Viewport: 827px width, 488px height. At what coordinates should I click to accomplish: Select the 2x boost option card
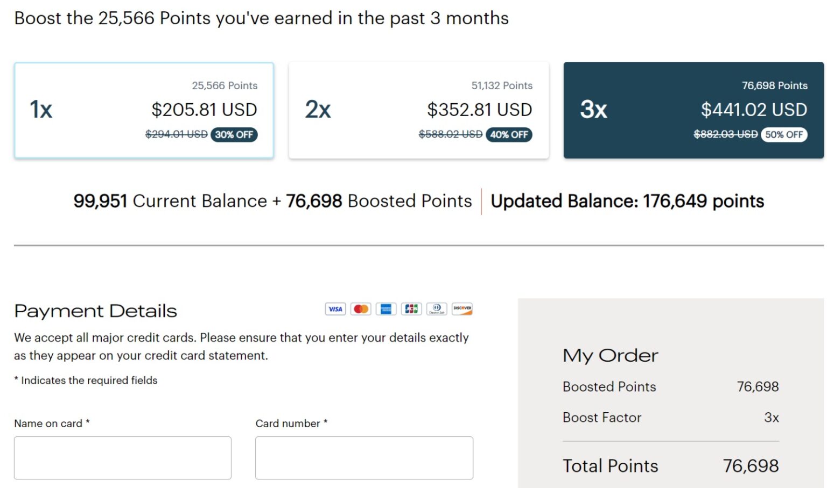pos(419,109)
